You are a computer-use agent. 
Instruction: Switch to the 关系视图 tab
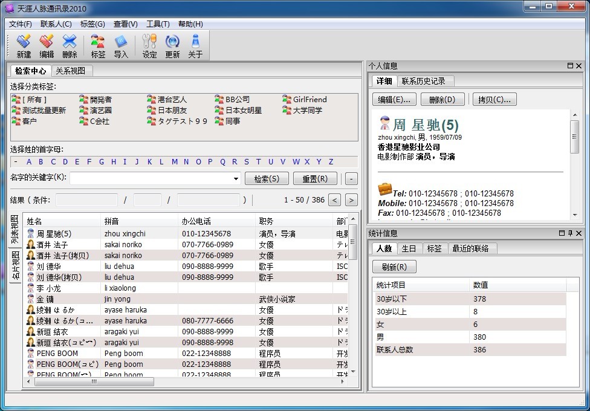pos(71,71)
